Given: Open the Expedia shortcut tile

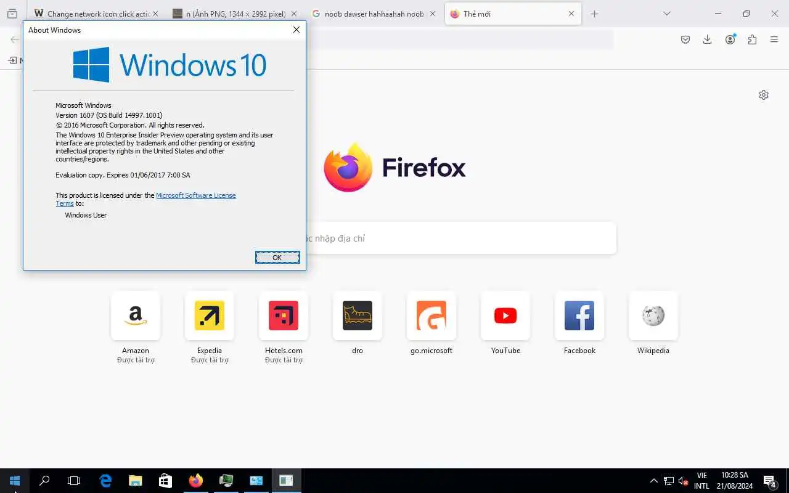Looking at the screenshot, I should [210, 316].
